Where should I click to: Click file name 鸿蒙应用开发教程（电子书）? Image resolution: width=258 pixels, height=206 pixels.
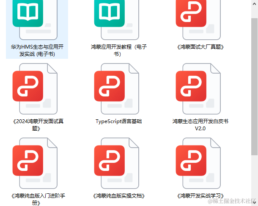pyautogui.click(x=118, y=50)
